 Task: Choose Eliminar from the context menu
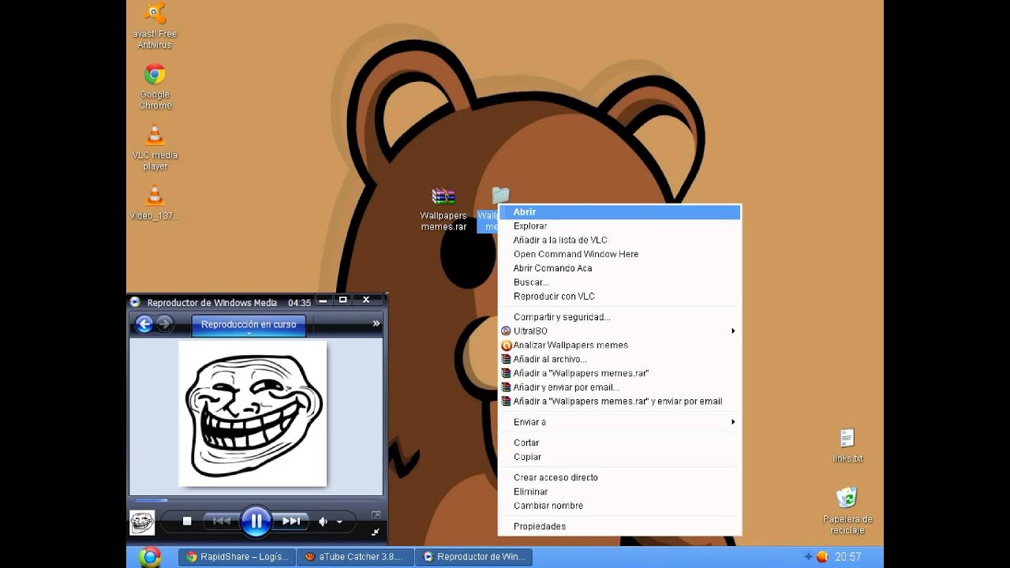tap(619, 493)
